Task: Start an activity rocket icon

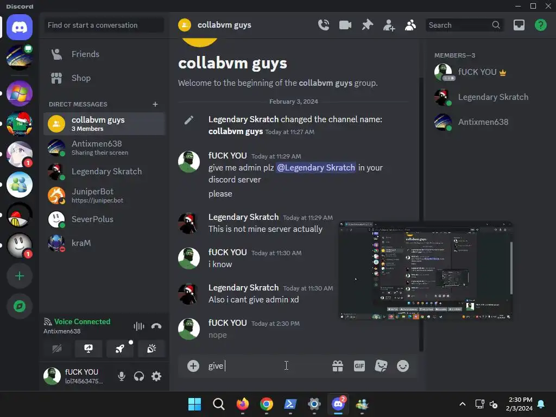Action: [x=120, y=349]
